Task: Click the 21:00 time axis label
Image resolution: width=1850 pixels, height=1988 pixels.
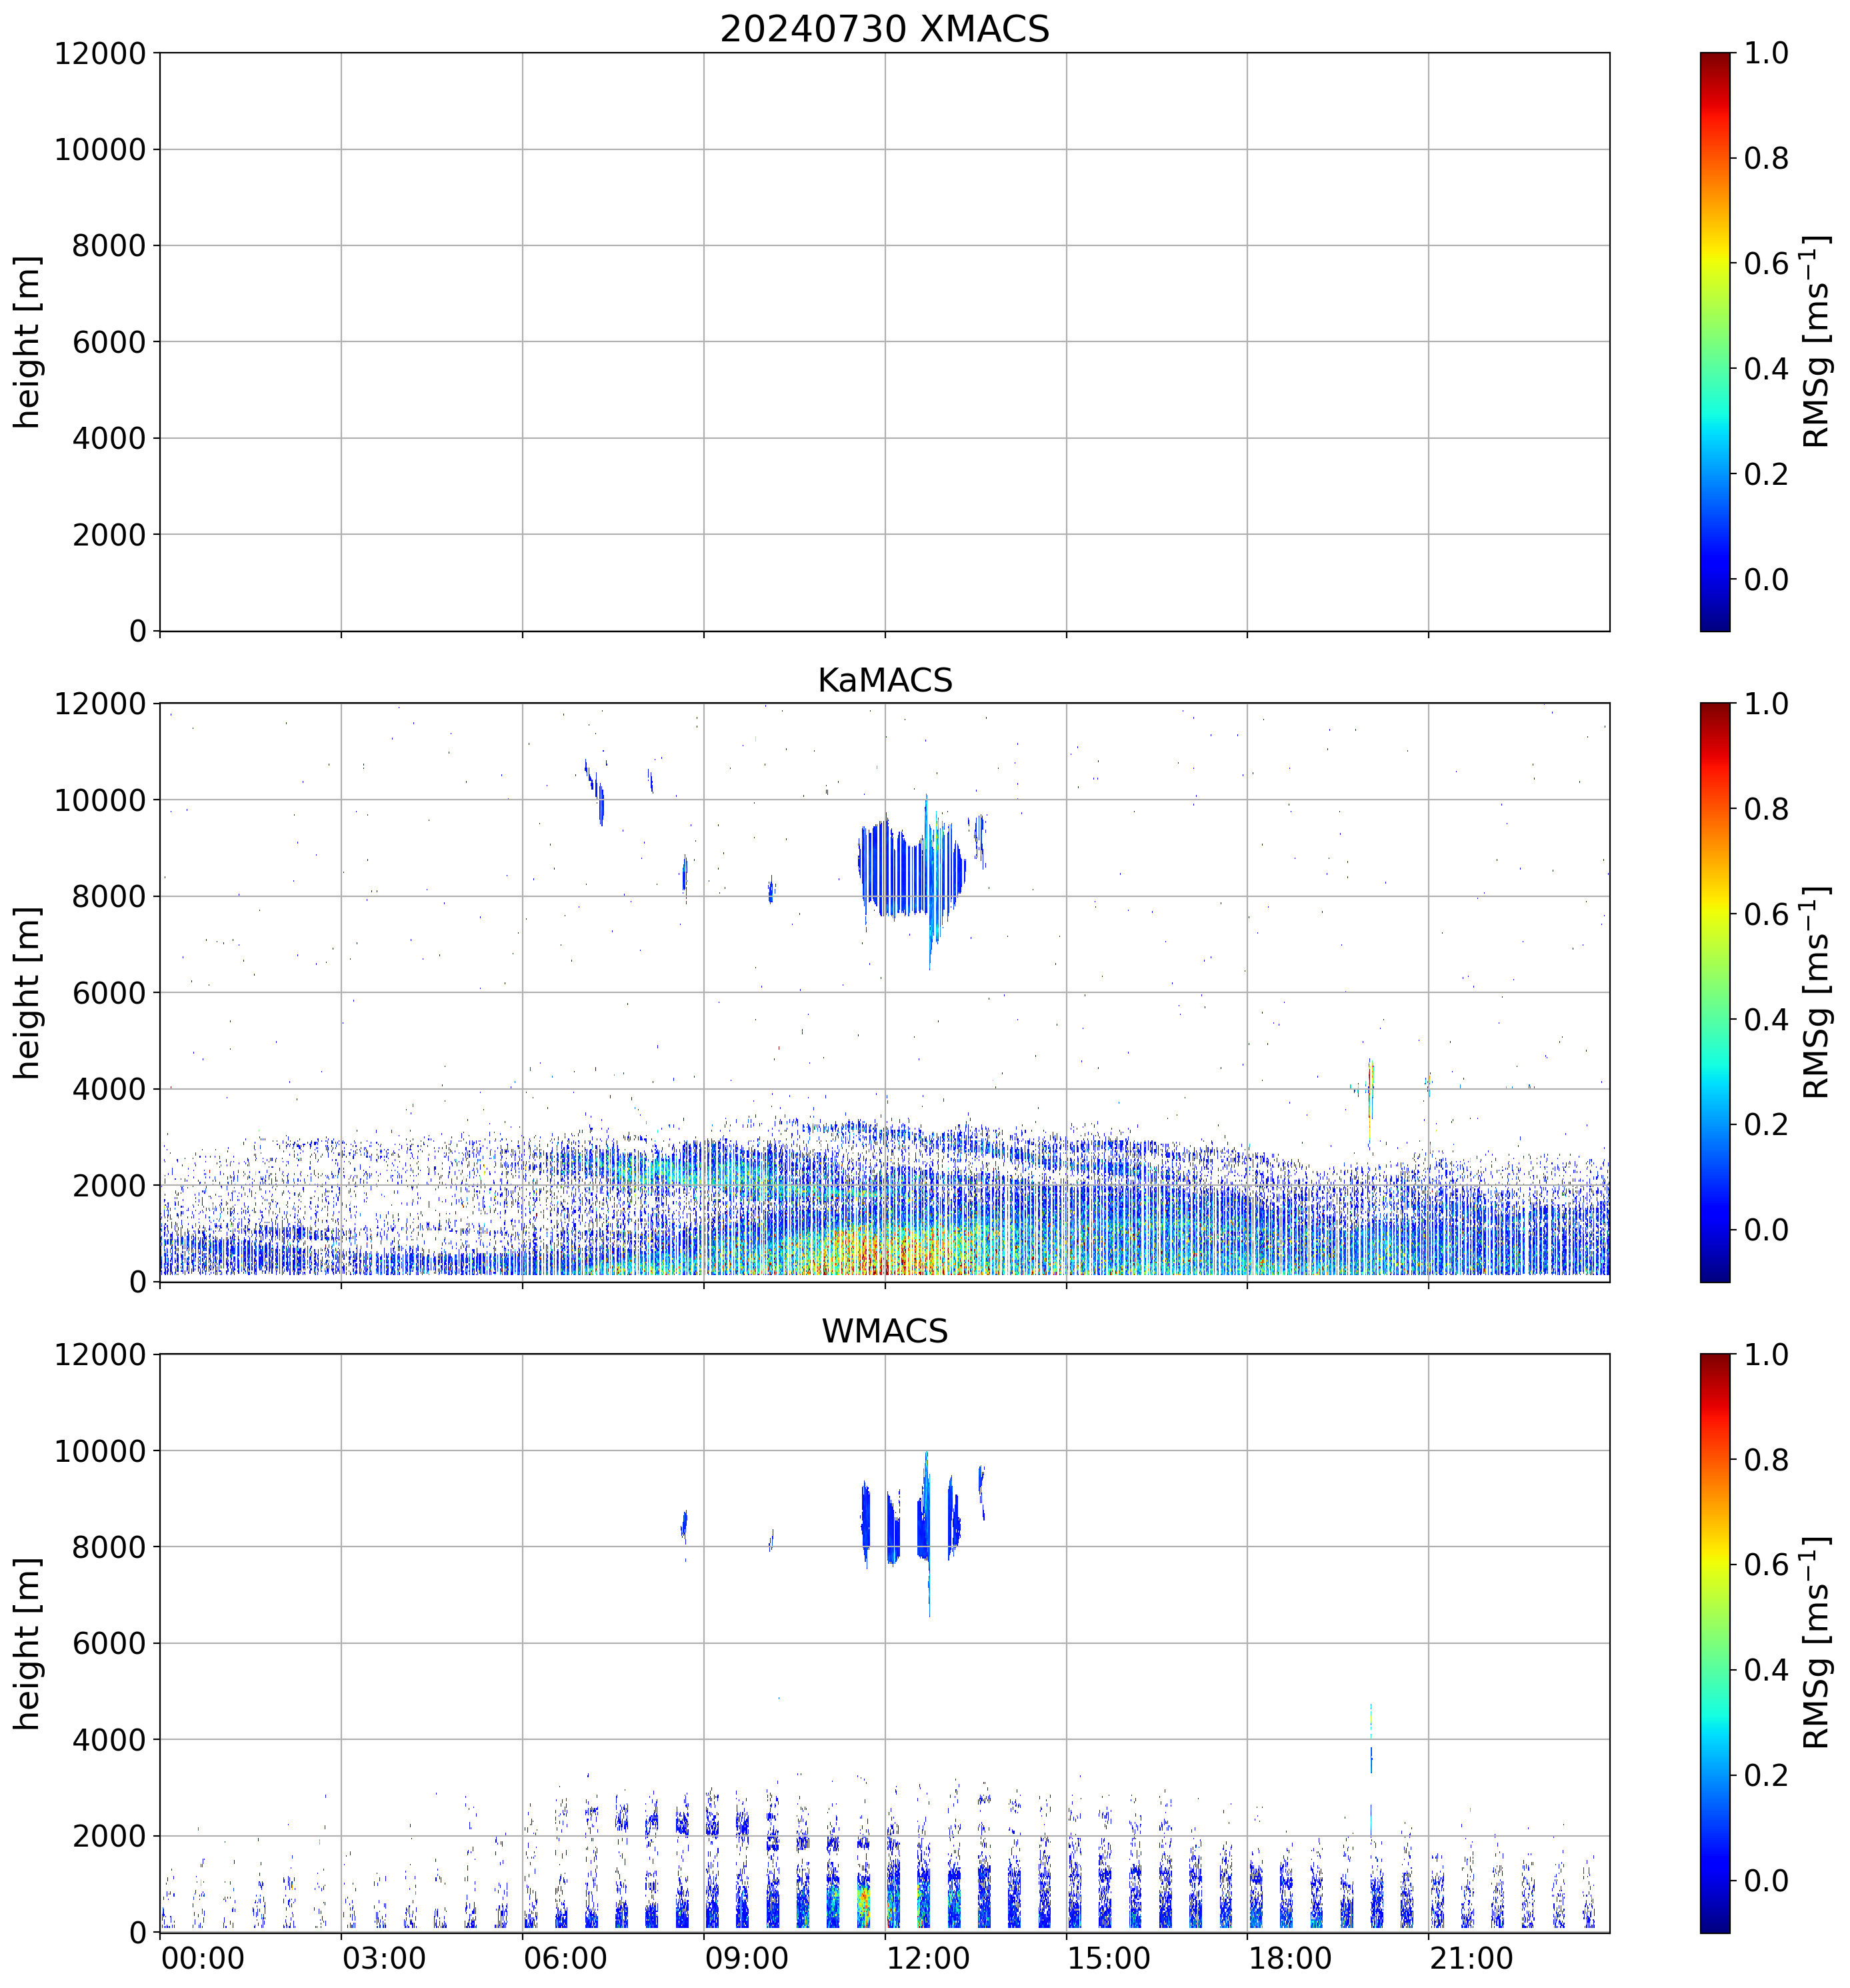Action: pyautogui.click(x=1470, y=1958)
